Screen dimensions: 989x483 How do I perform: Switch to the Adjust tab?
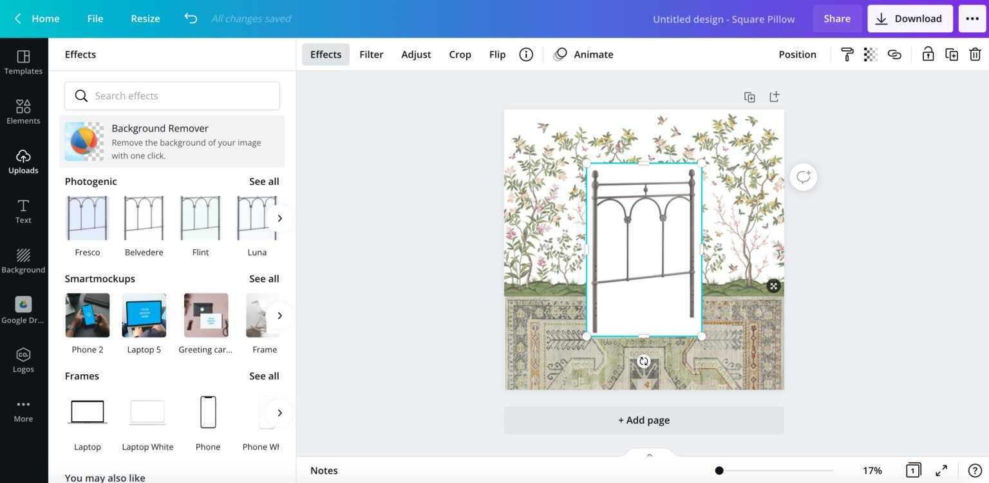(416, 55)
